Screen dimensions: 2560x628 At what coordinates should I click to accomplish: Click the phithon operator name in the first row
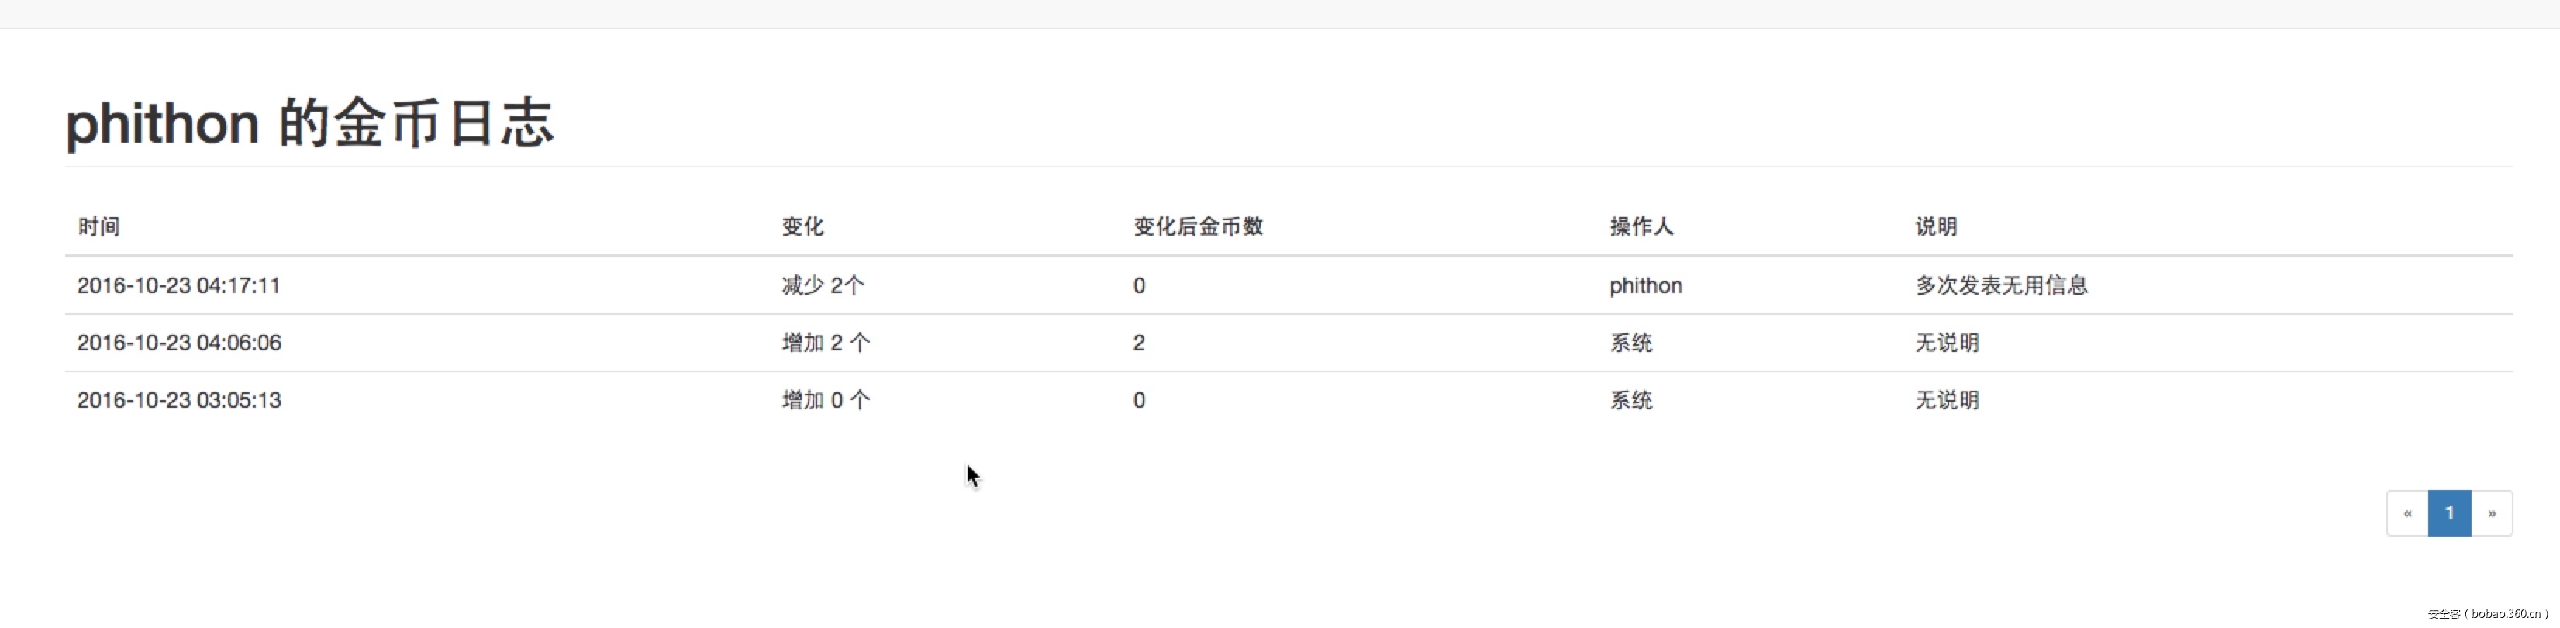click(x=1644, y=285)
